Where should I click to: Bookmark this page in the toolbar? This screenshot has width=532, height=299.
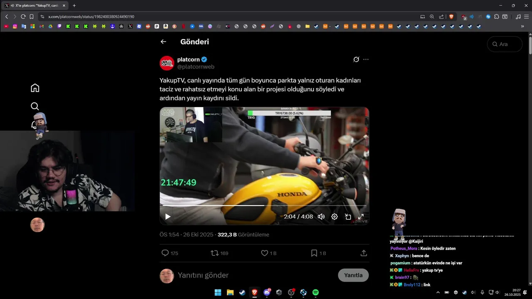(32, 17)
